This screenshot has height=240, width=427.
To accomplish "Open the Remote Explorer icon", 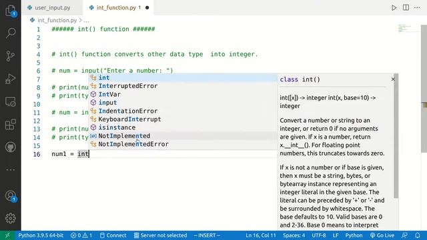I will [11, 102].
